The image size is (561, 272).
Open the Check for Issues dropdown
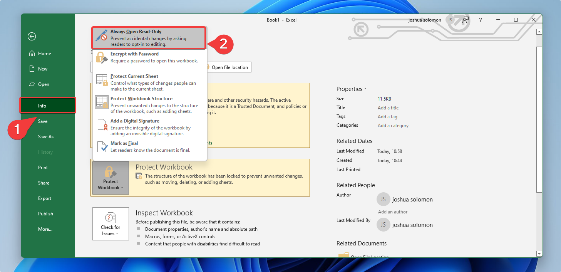point(111,224)
